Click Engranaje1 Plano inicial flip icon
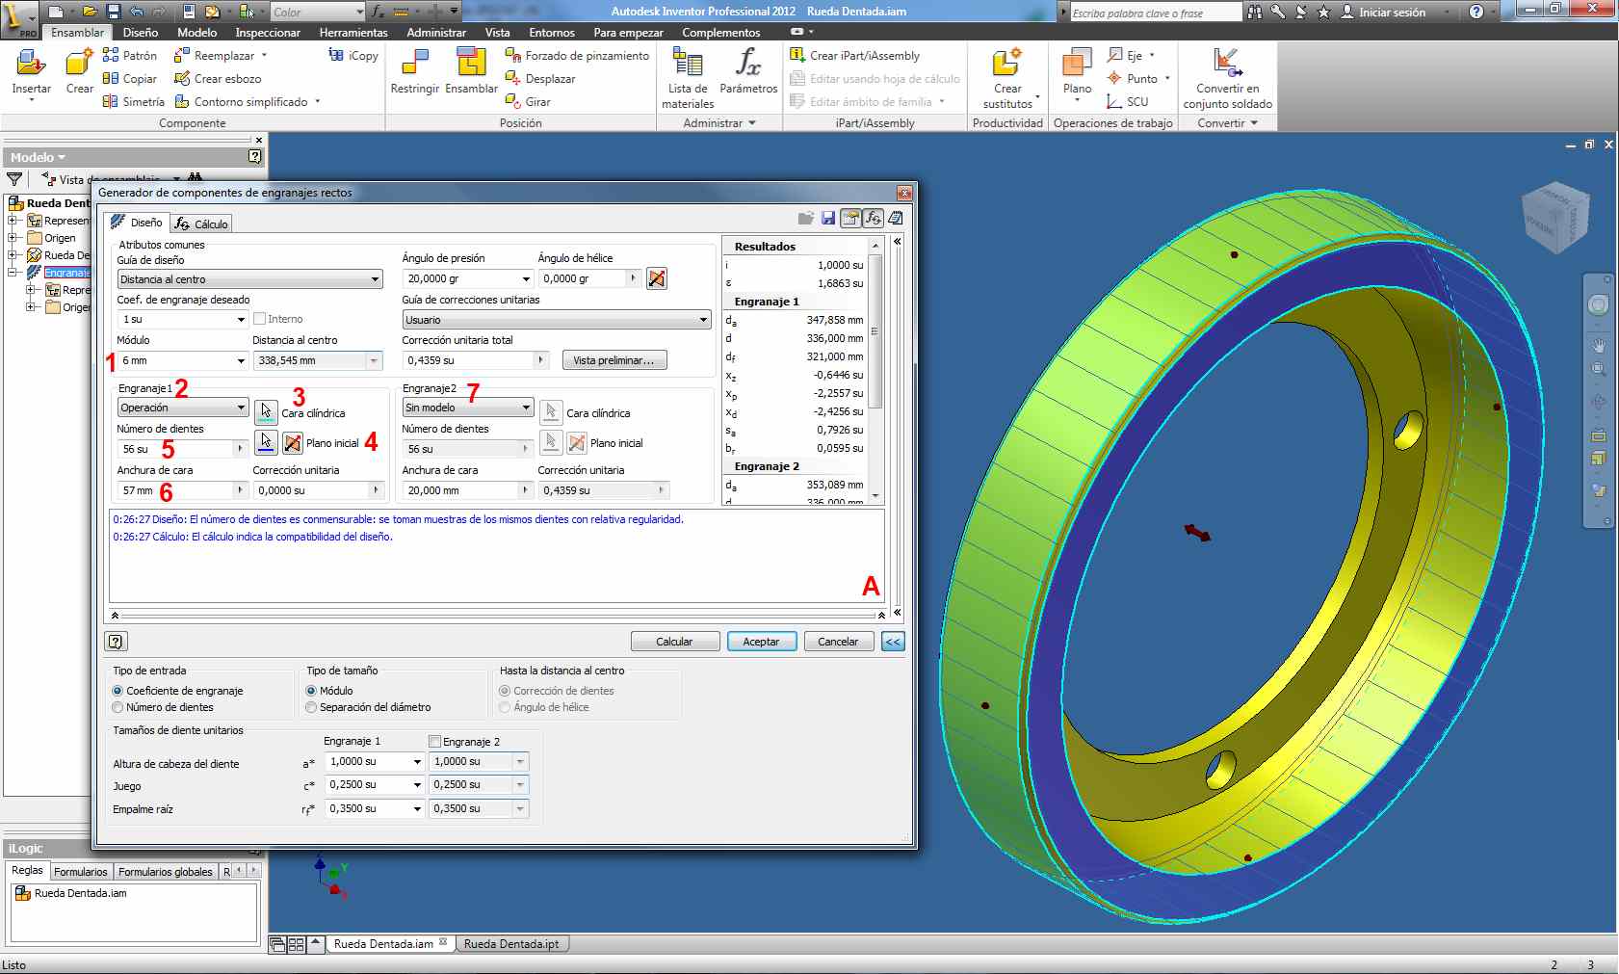The image size is (1619, 974). tap(293, 443)
